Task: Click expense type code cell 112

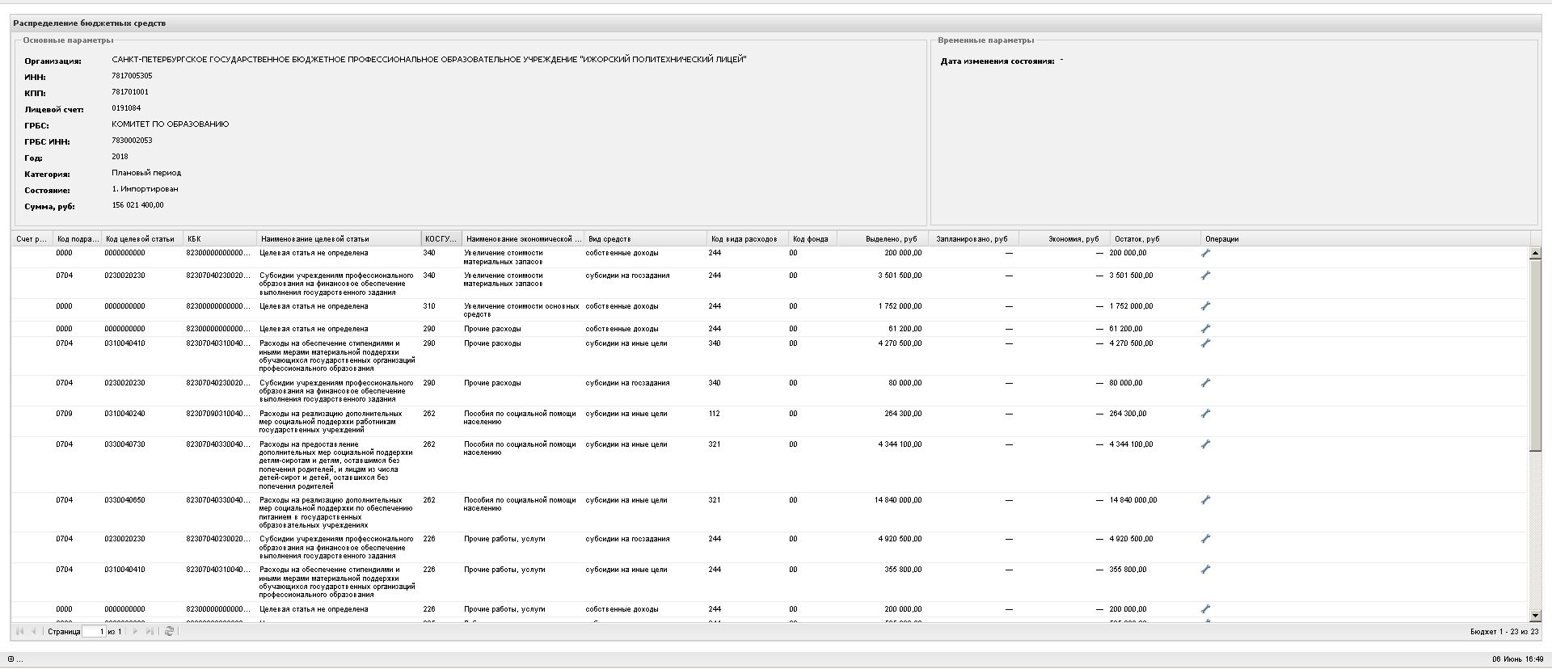Action: [715, 414]
